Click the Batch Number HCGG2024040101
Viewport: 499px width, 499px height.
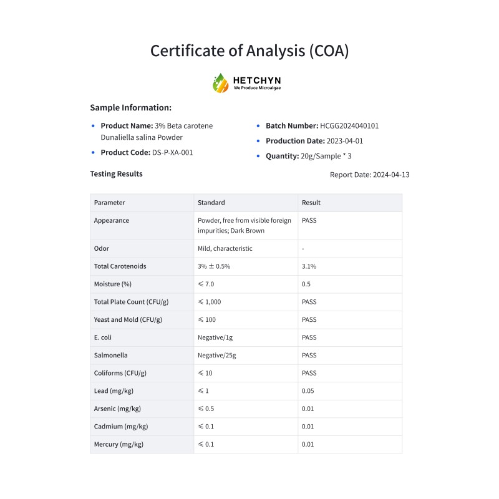322,125
